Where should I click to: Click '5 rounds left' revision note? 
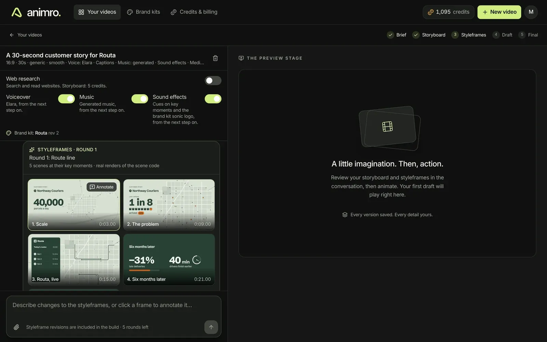pyautogui.click(x=135, y=327)
